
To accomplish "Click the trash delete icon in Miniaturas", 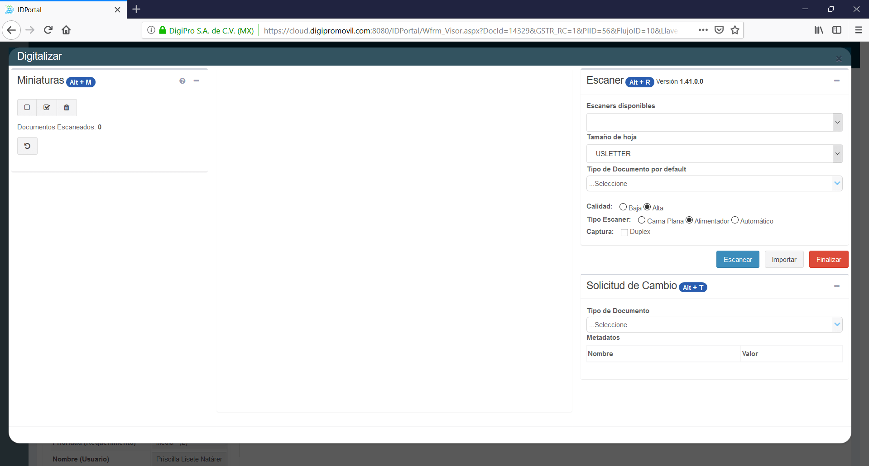I will [67, 108].
